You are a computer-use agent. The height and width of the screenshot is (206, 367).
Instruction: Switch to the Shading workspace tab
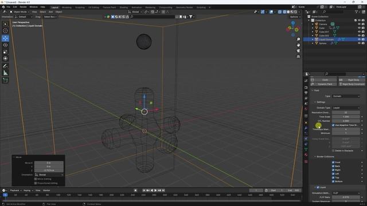[x=124, y=7]
